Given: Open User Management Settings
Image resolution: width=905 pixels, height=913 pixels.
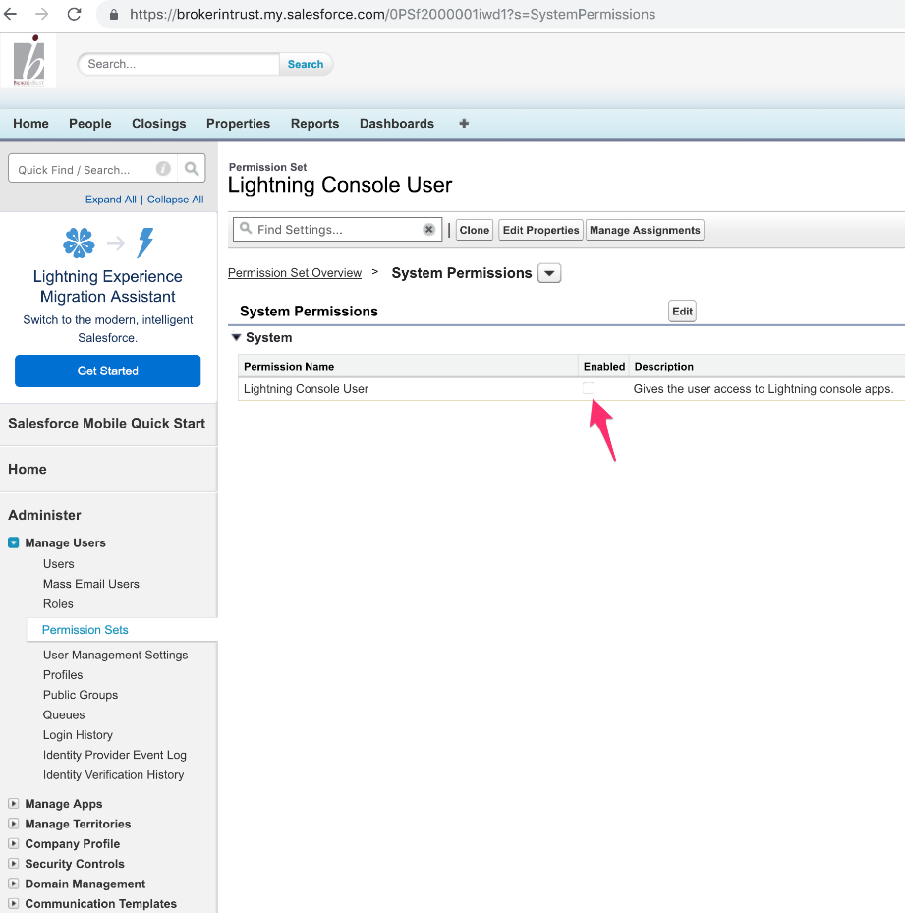Looking at the screenshot, I should coord(115,655).
